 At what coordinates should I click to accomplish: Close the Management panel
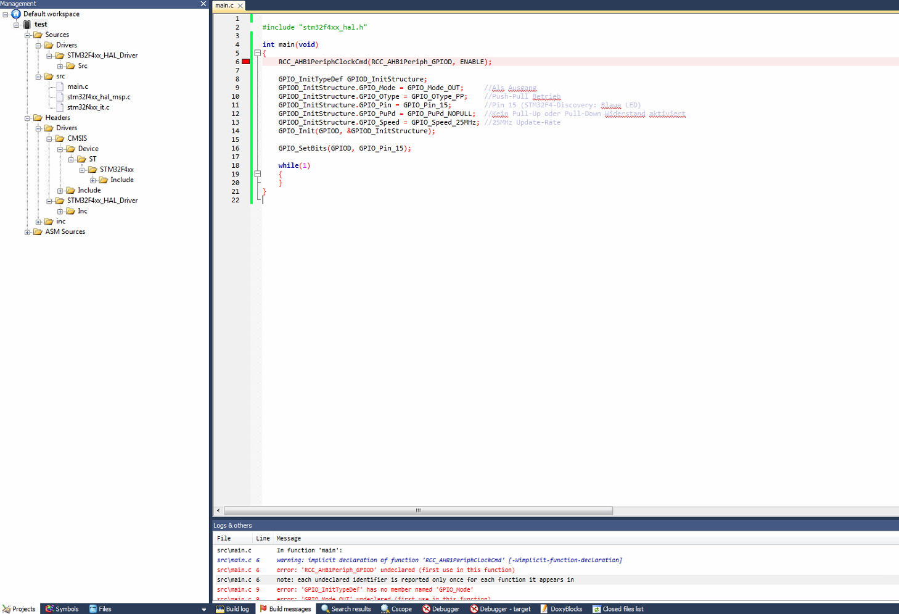[203, 4]
